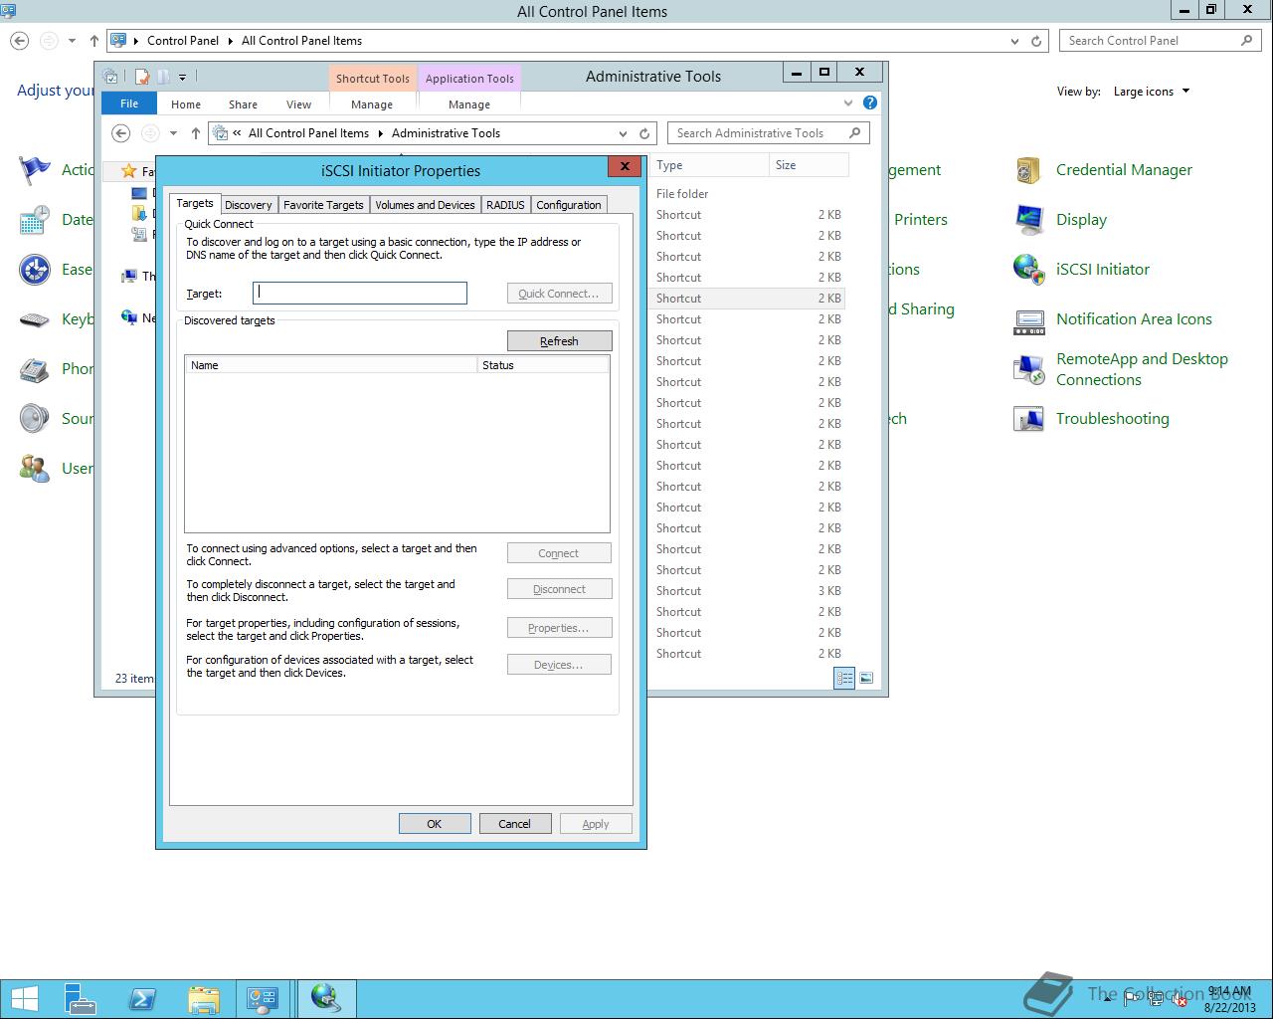Open the Credential Manager icon

1028,170
